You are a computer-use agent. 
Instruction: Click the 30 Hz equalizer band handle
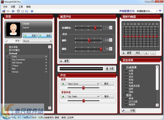click(124, 37)
